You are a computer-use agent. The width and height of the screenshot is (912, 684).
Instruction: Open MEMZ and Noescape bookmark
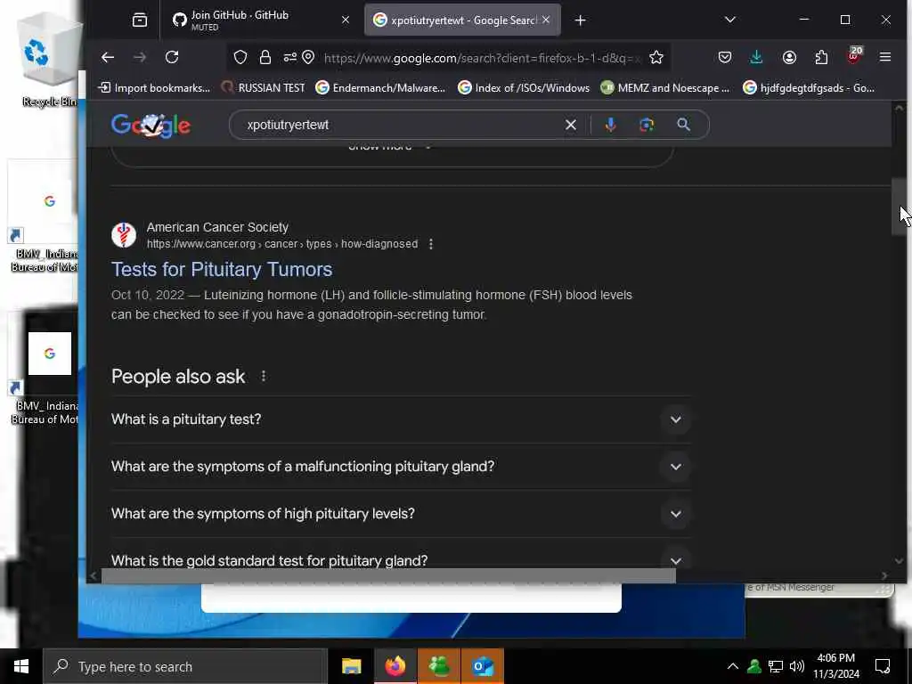pos(664,88)
